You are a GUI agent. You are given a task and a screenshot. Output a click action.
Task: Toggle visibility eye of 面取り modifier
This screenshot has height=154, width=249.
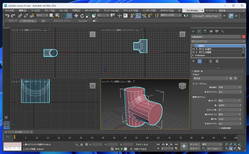tap(193, 46)
